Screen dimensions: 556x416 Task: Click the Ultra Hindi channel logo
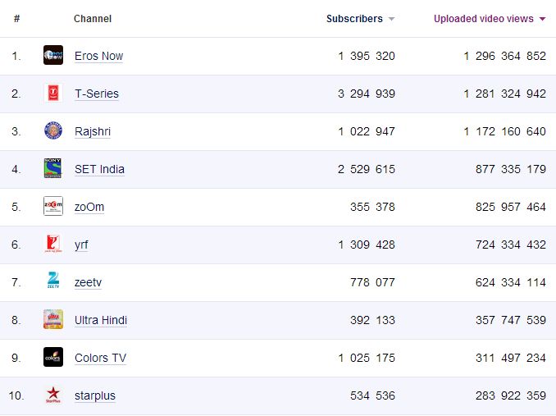point(53,320)
